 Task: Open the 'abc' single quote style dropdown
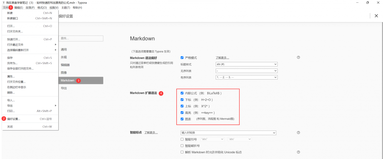click(x=240, y=139)
